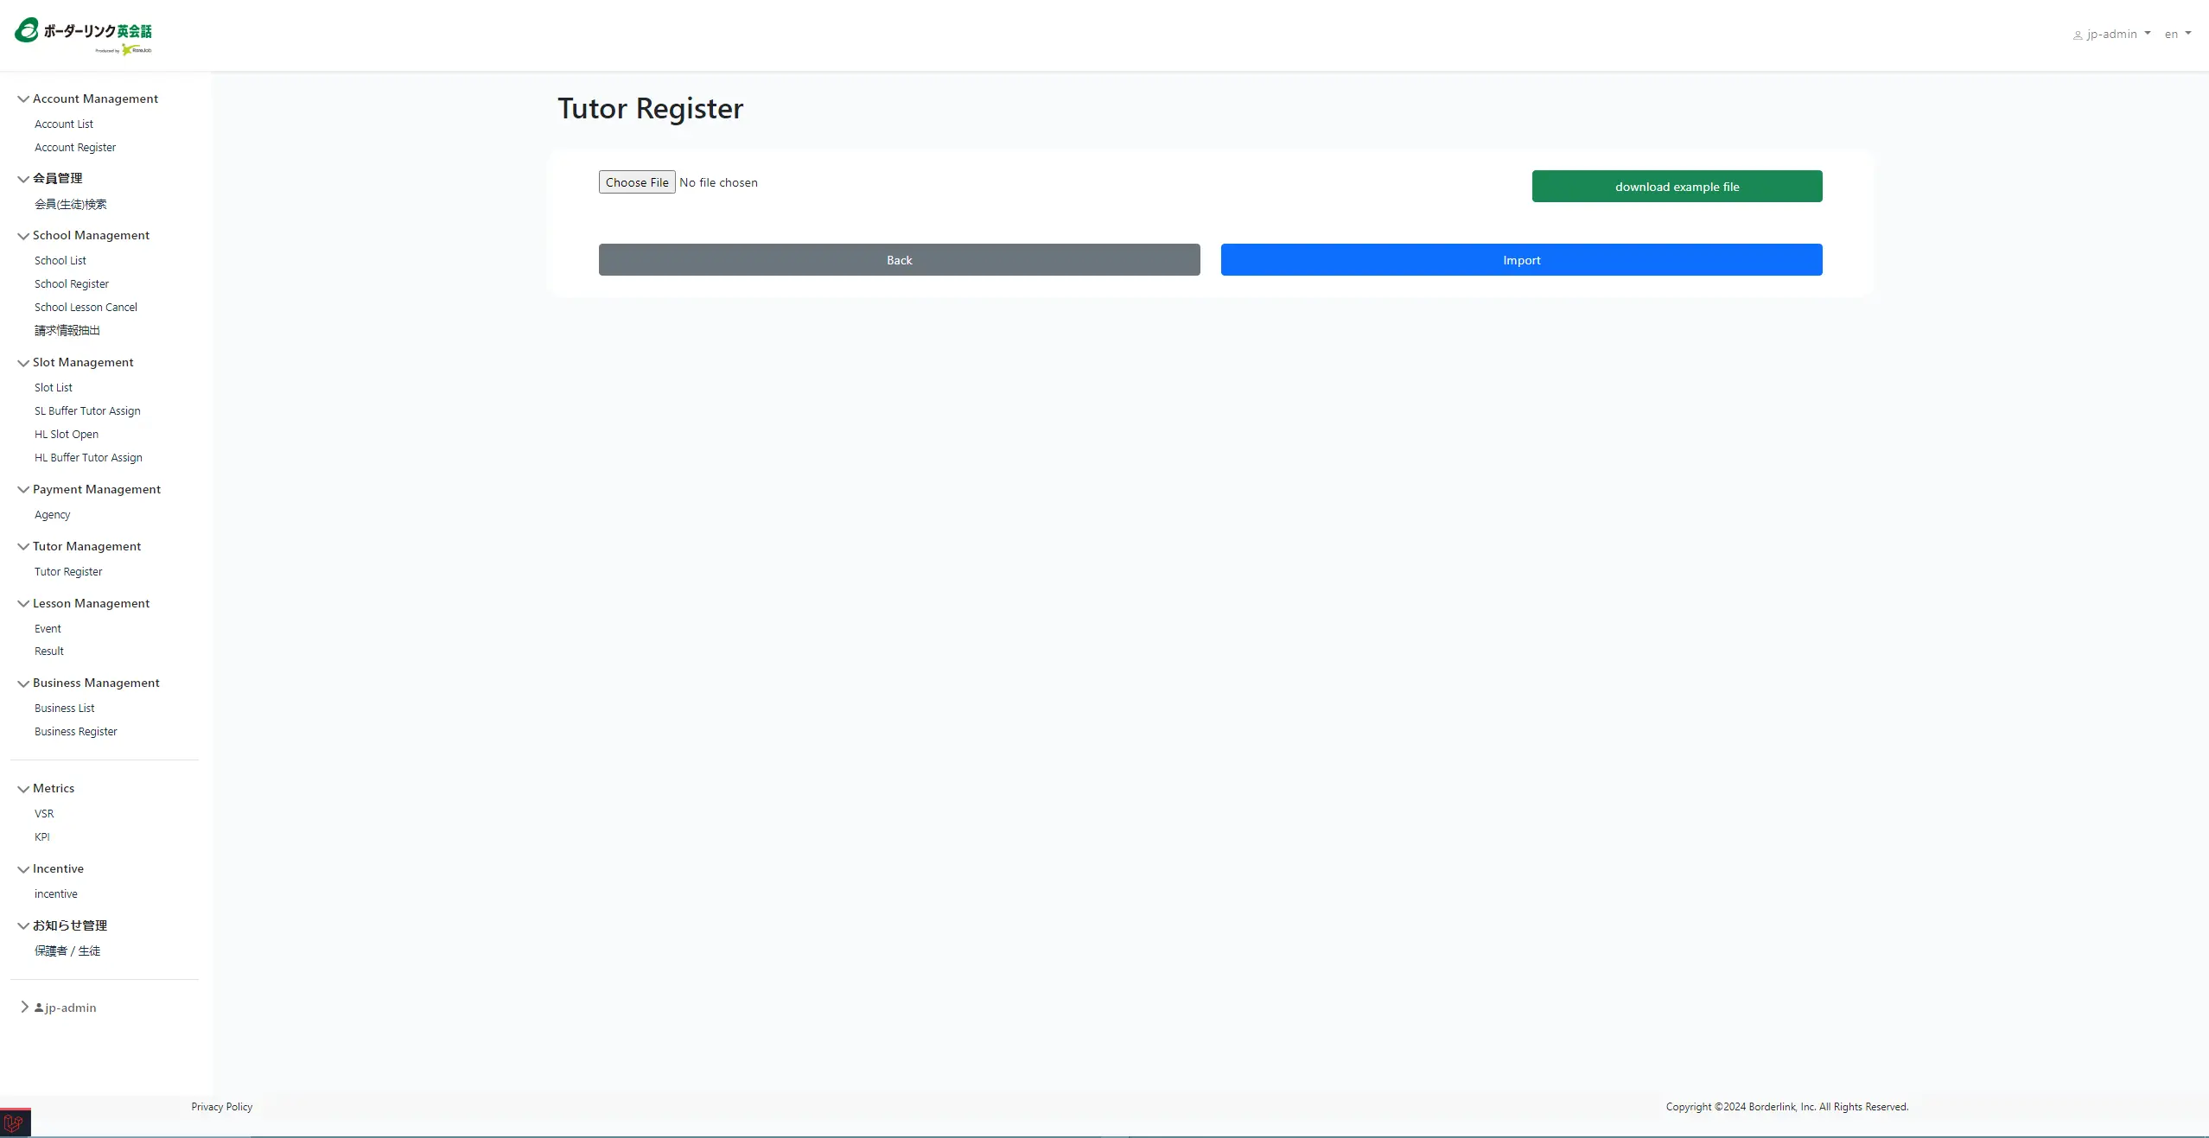Image resolution: width=2209 pixels, height=1138 pixels.
Task: Click the Choose File button
Action: click(637, 182)
